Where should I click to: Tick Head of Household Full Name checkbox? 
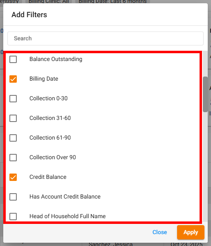click(x=13, y=217)
